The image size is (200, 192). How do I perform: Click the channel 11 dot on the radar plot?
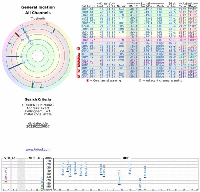(41, 87)
